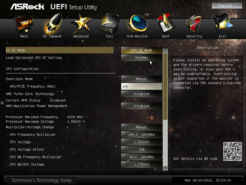The height and width of the screenshot is (185, 246).
Task: Select the CPU NB/GFX Voltage label
Action: (27, 164)
